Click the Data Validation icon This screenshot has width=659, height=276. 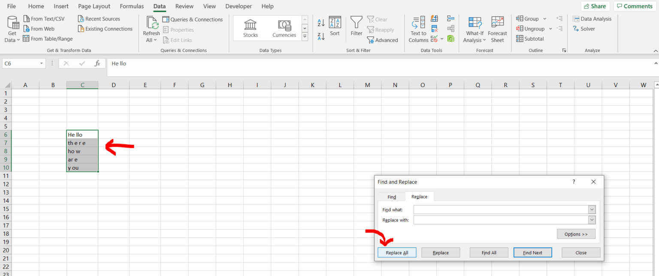click(x=434, y=39)
